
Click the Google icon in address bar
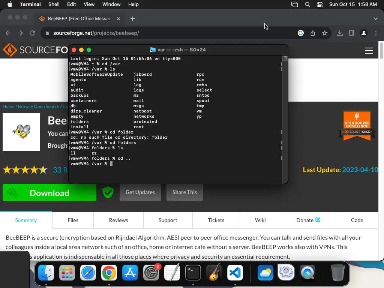tap(301, 33)
